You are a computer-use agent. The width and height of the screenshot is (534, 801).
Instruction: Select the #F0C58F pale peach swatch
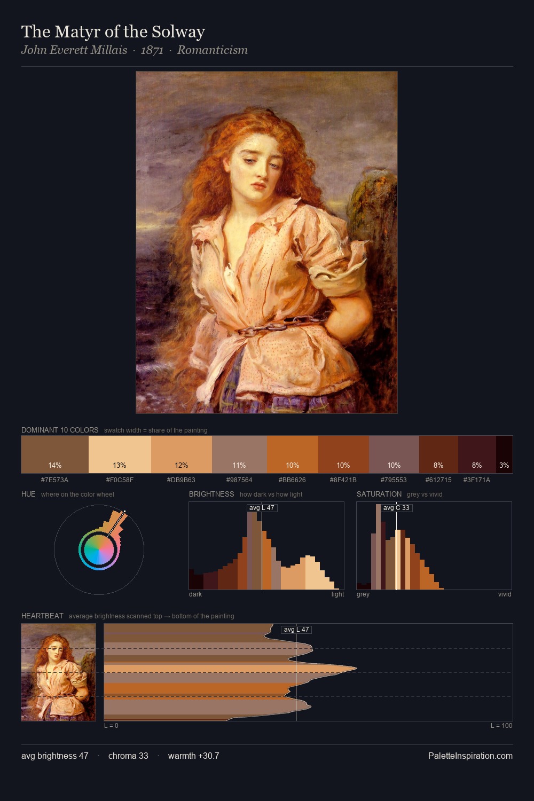pos(120,454)
